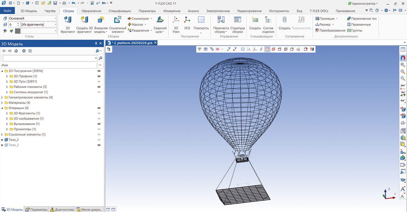Open the Сварной шов tool
Image resolution: width=407 pixels, height=212 pixels.
tap(160, 20)
